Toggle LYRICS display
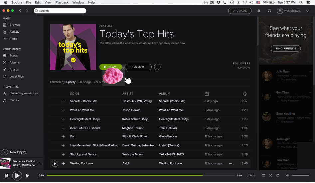 coord(251,176)
